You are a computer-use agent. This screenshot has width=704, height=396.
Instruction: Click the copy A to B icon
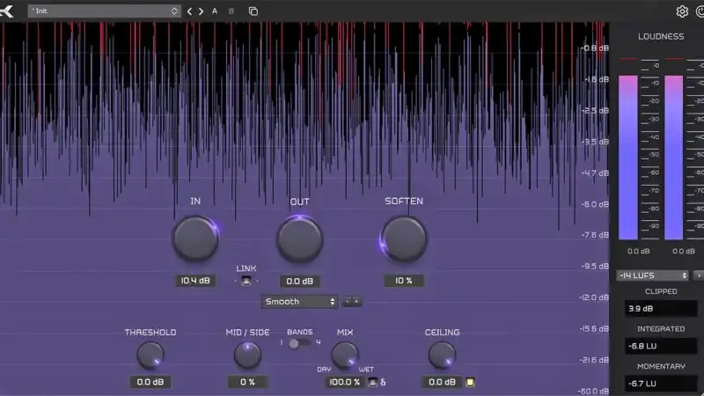click(253, 11)
